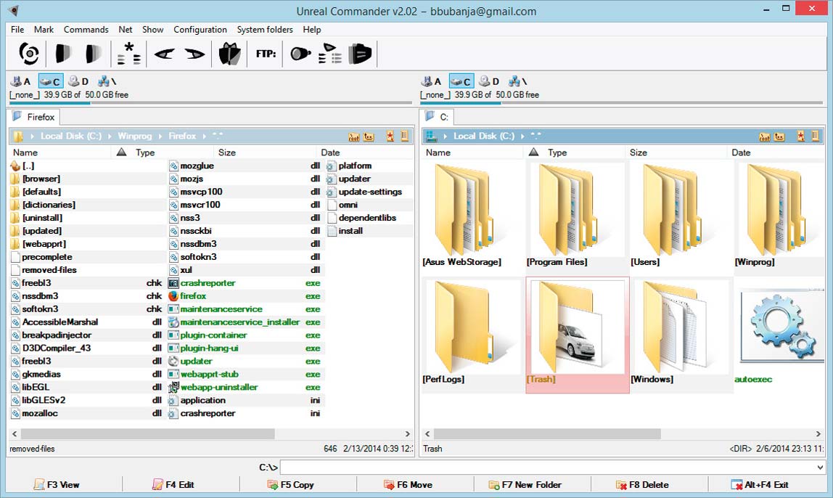Select drive A in the right panel
The width and height of the screenshot is (833, 498).
pos(431,81)
